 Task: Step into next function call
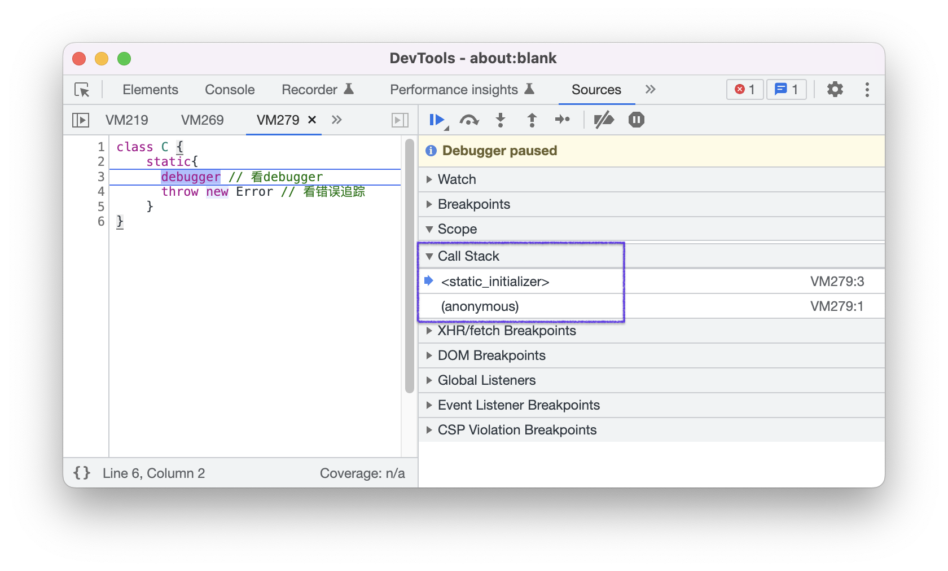click(501, 120)
